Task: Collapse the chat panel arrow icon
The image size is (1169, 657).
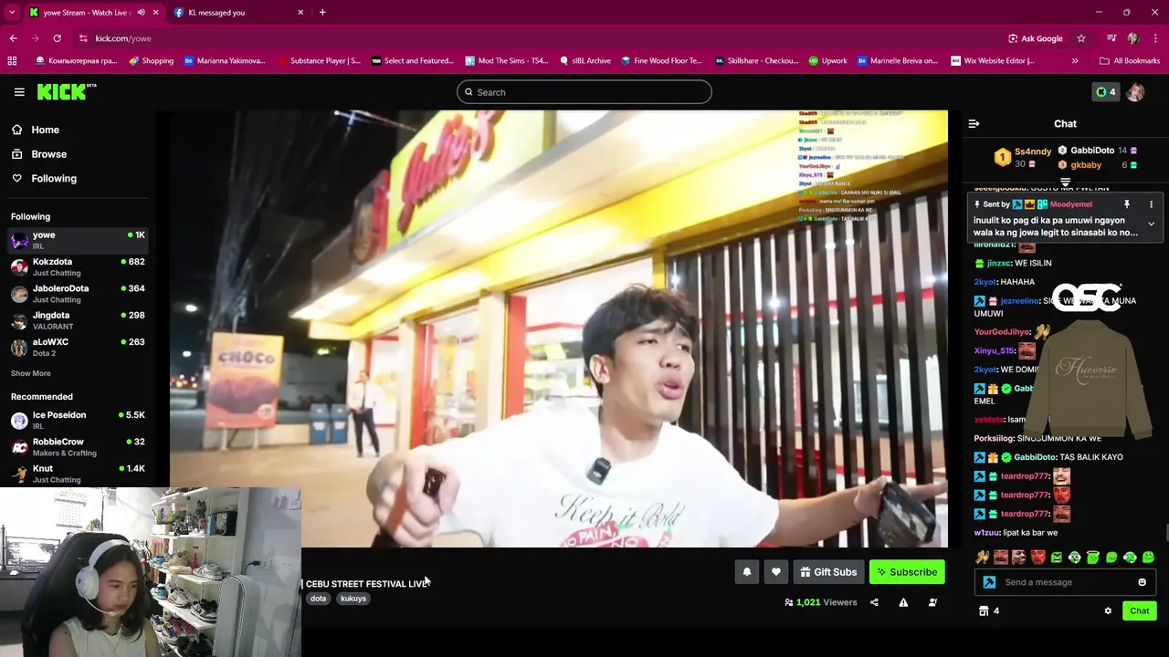Action: [974, 123]
